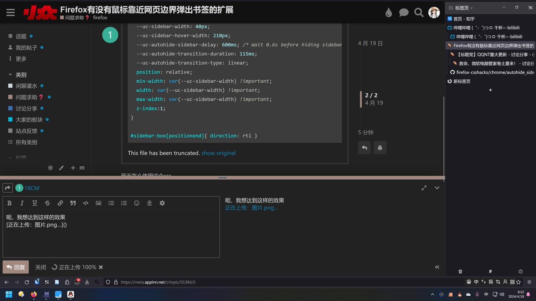Open the emoji picker in editor
The height and width of the screenshot is (301, 536).
[x=137, y=203]
